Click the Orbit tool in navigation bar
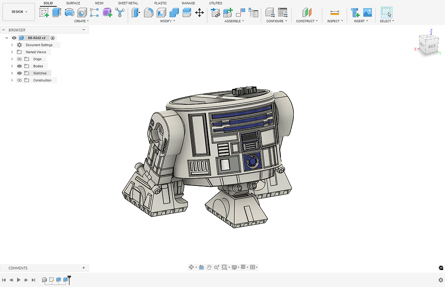The image size is (445, 287). pos(192,268)
